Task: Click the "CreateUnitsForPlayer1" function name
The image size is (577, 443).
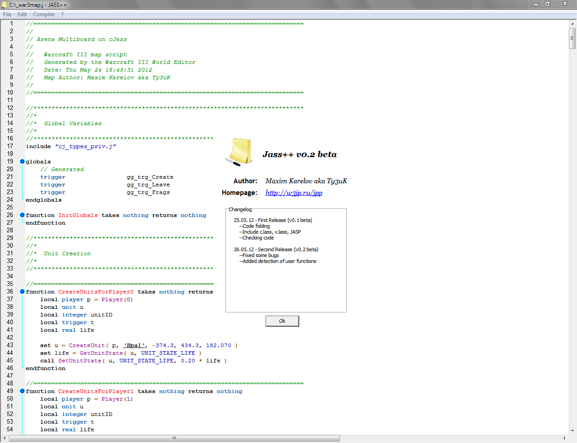Action: tap(96, 391)
